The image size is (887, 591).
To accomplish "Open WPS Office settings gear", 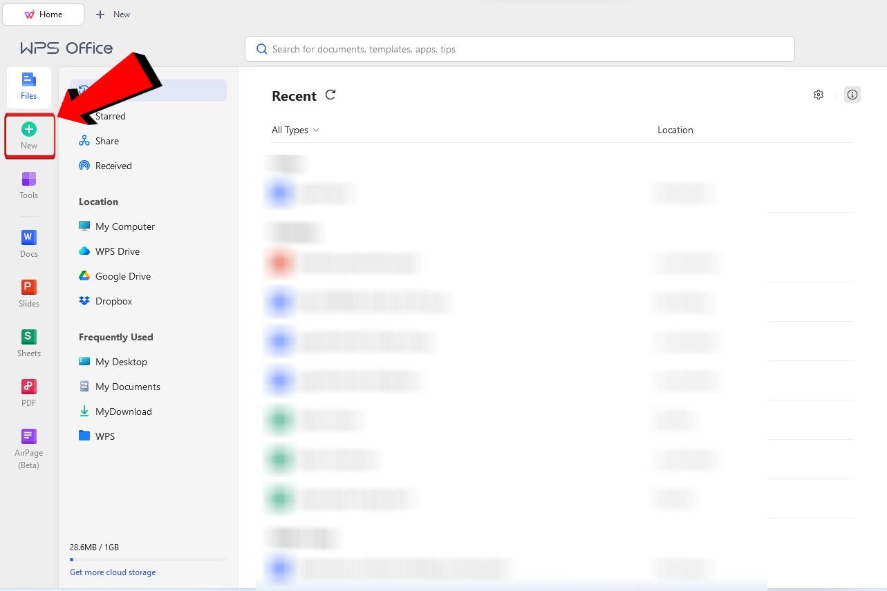I will pos(819,95).
